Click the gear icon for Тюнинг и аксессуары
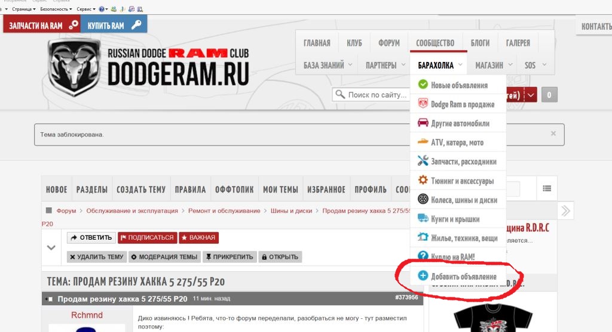The image size is (612, 332). (423, 180)
